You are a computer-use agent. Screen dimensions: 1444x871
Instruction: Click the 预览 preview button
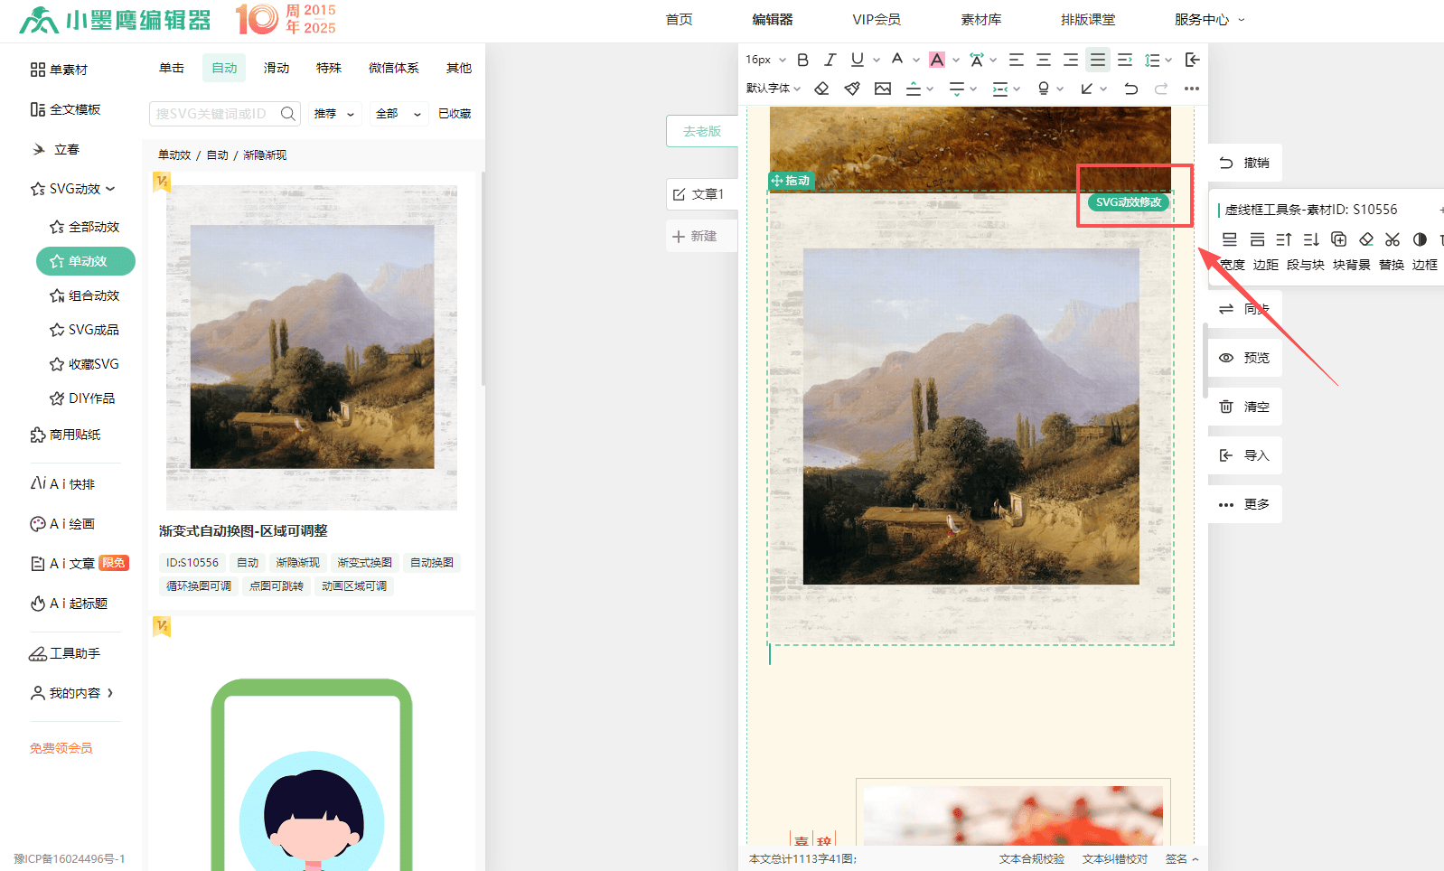pos(1245,358)
